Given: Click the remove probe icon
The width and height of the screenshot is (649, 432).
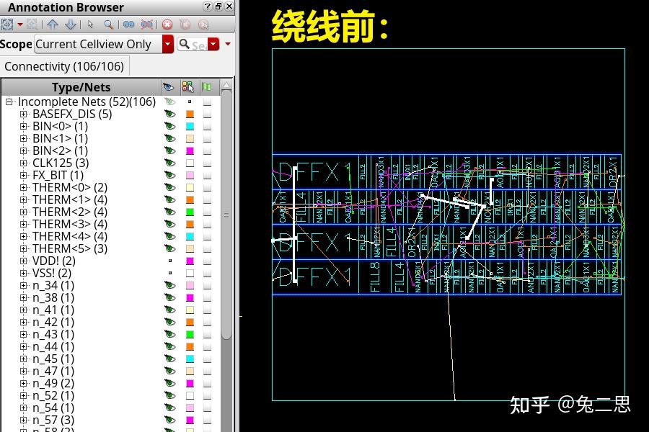Looking at the screenshot, I should [x=147, y=24].
